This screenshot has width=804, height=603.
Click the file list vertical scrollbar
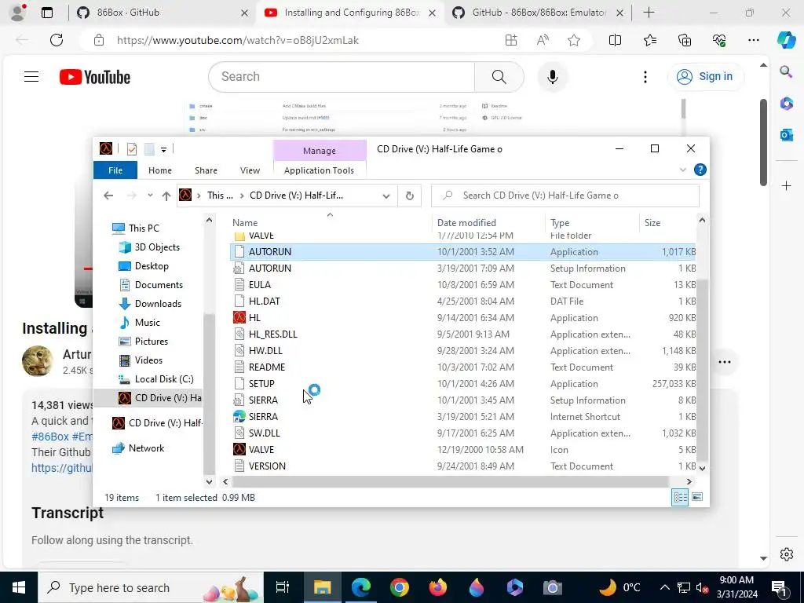tap(702, 369)
